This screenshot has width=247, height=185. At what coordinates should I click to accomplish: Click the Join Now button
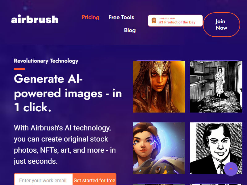pos(221,25)
